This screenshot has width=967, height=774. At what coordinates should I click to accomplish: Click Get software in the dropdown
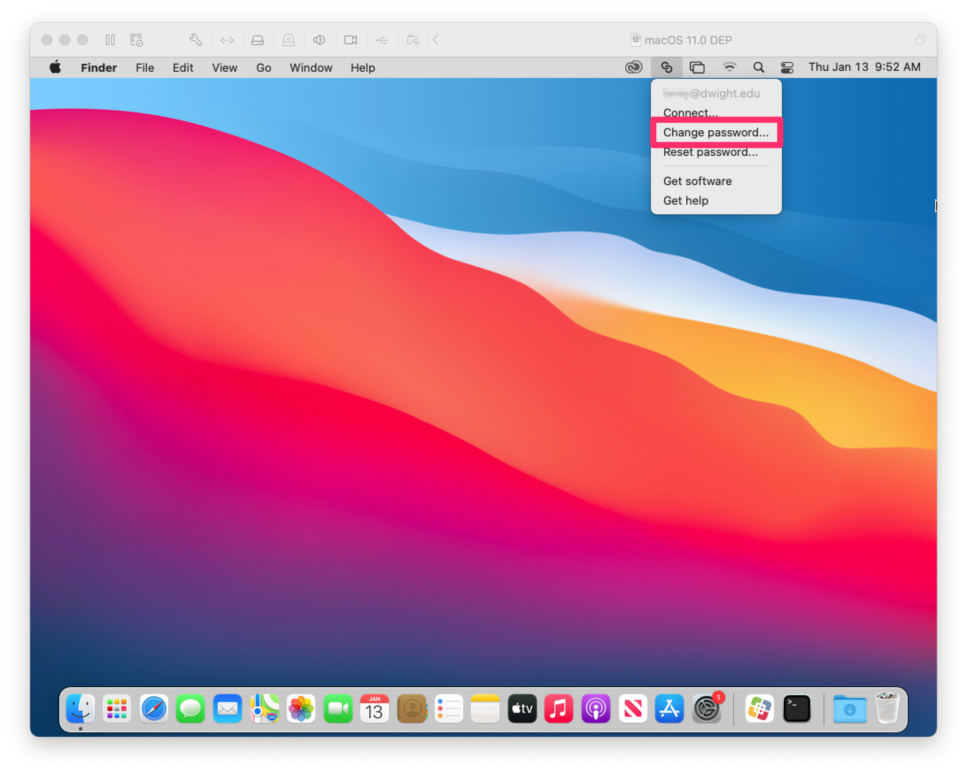tap(697, 181)
